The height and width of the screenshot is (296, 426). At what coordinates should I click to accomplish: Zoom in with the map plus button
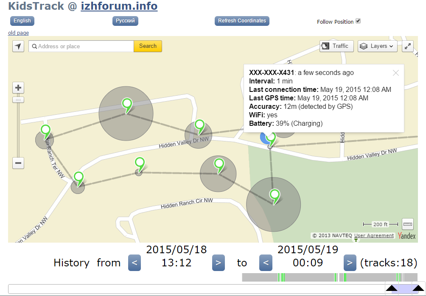coord(18,88)
